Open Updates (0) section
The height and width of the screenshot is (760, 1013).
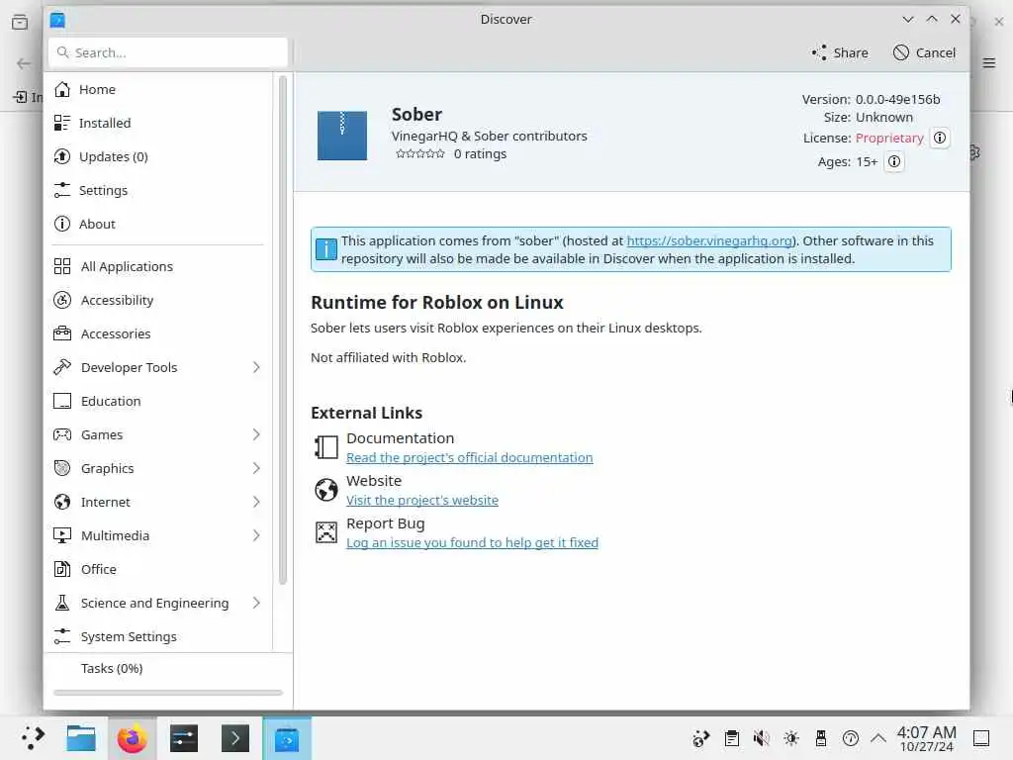point(158,156)
